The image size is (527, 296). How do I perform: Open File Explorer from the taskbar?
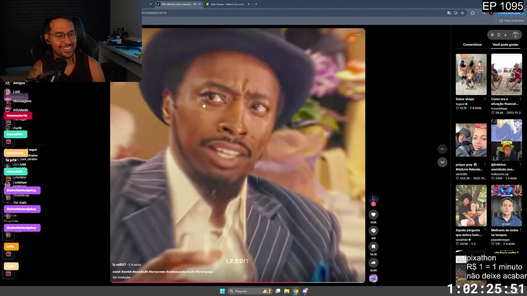[x=287, y=291]
